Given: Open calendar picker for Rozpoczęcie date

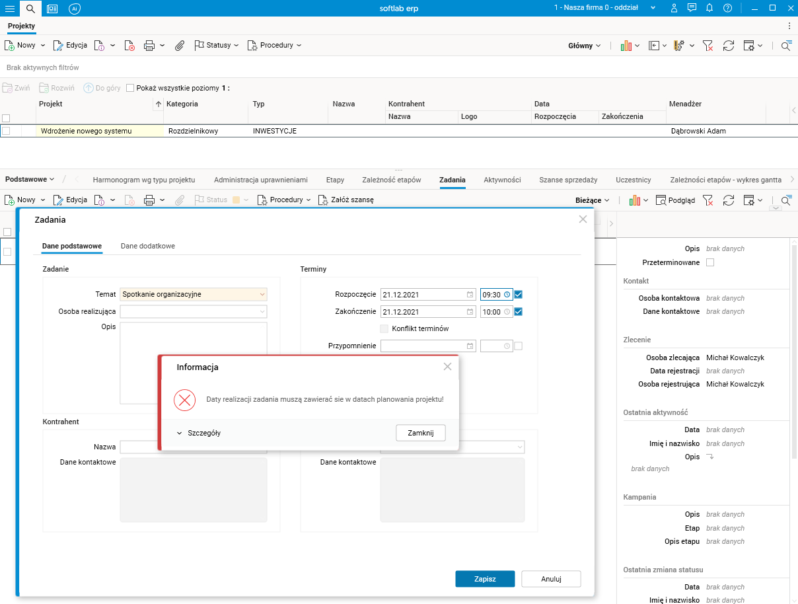Looking at the screenshot, I should point(470,295).
